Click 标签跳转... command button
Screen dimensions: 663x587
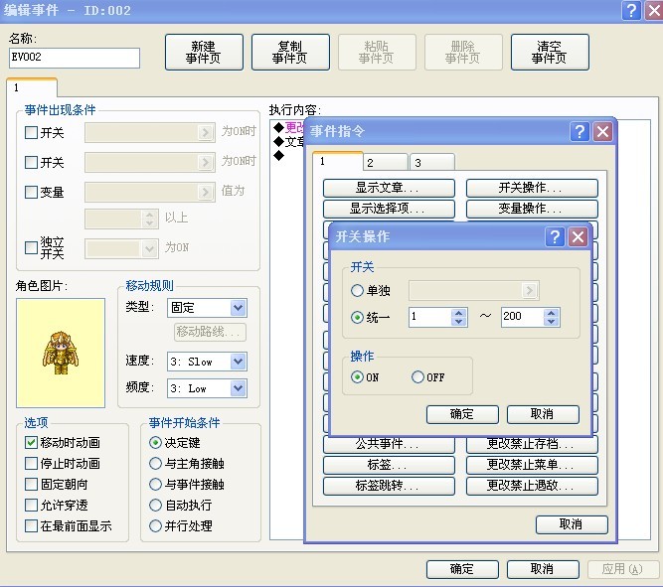tap(389, 486)
